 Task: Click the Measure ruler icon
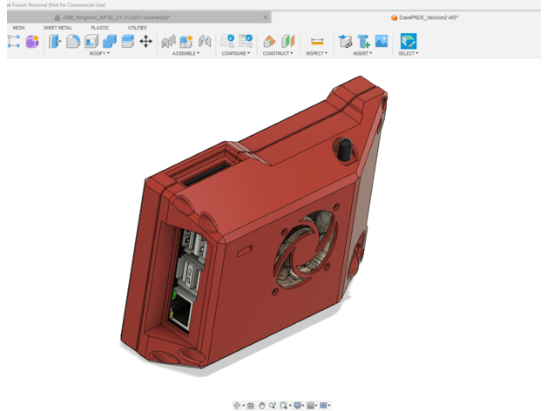pos(317,41)
